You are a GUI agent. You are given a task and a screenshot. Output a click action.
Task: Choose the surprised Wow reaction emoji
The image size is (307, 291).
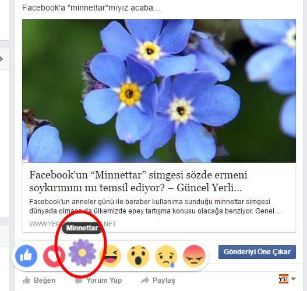click(x=138, y=256)
